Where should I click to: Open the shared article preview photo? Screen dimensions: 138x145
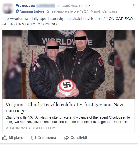tap(69, 64)
